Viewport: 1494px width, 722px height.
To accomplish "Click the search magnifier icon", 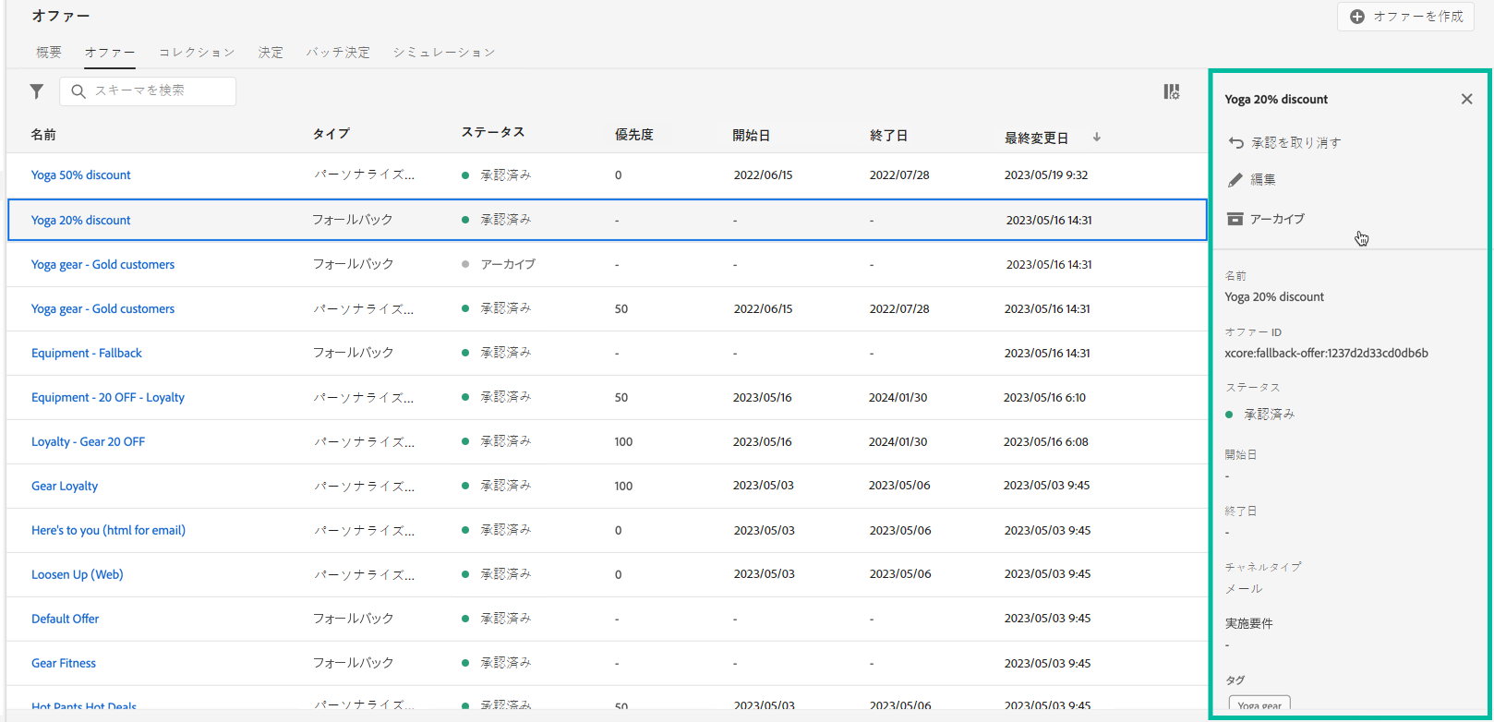I will (x=78, y=91).
